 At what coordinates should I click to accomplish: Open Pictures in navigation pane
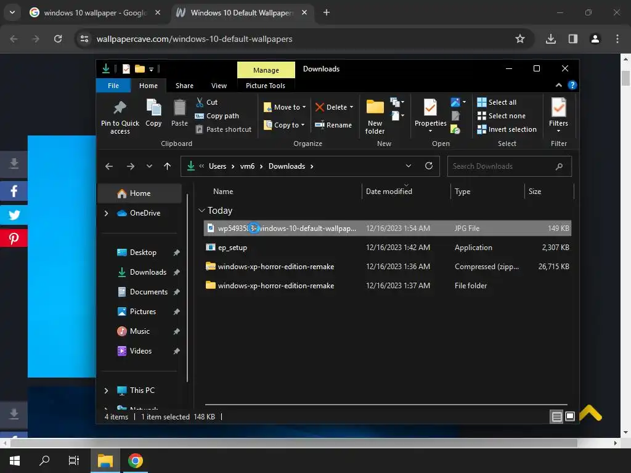point(142,312)
